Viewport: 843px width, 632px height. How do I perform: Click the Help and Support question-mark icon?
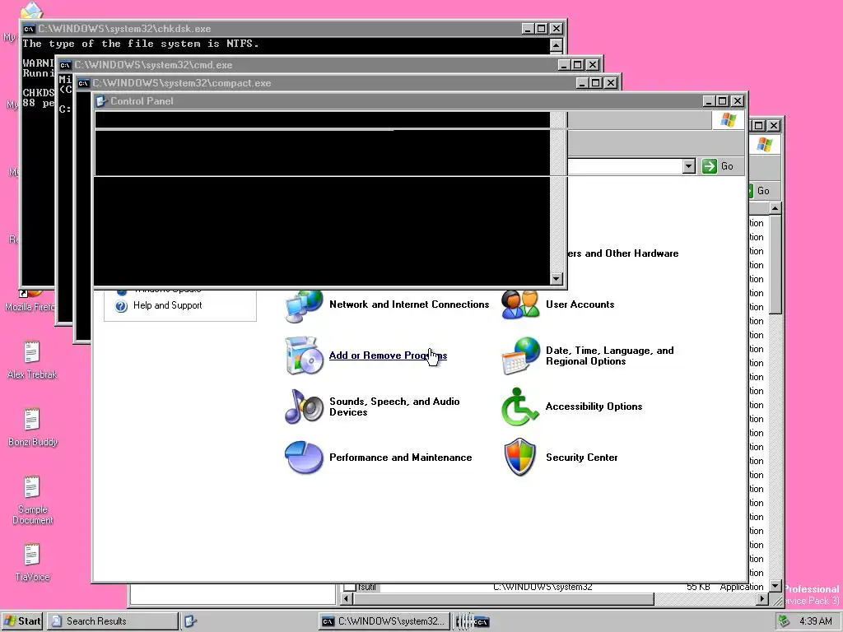122,306
